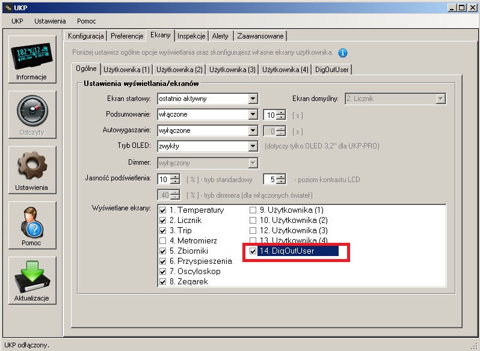Click the Odczyty gauge icon
Image resolution: width=480 pixels, height=351 pixels.
coord(32,114)
